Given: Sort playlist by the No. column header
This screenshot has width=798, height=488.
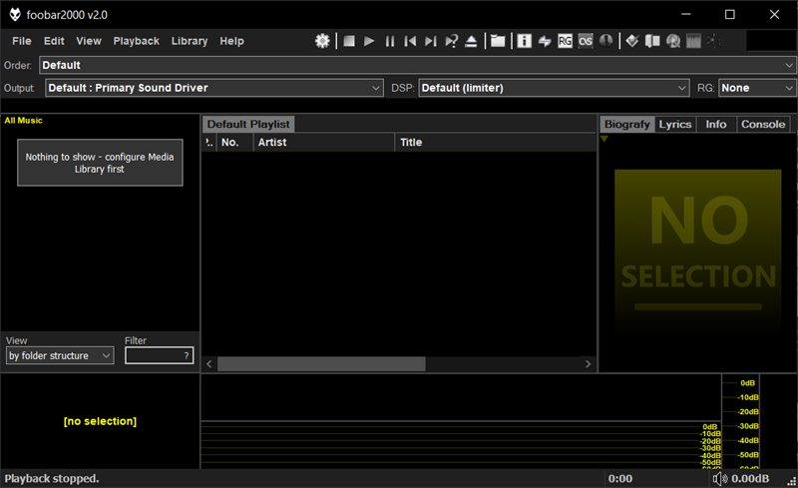Looking at the screenshot, I should tap(234, 142).
